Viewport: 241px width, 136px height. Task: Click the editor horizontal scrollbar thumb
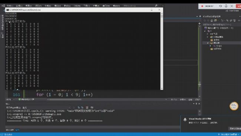coord(65,99)
